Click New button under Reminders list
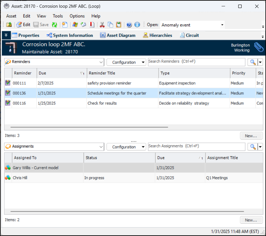The height and width of the screenshot is (236, 266). (x=251, y=136)
